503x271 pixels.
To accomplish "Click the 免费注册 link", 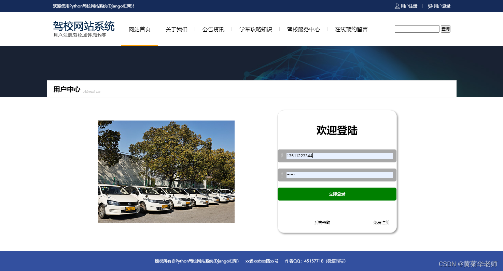I will click(x=381, y=222).
